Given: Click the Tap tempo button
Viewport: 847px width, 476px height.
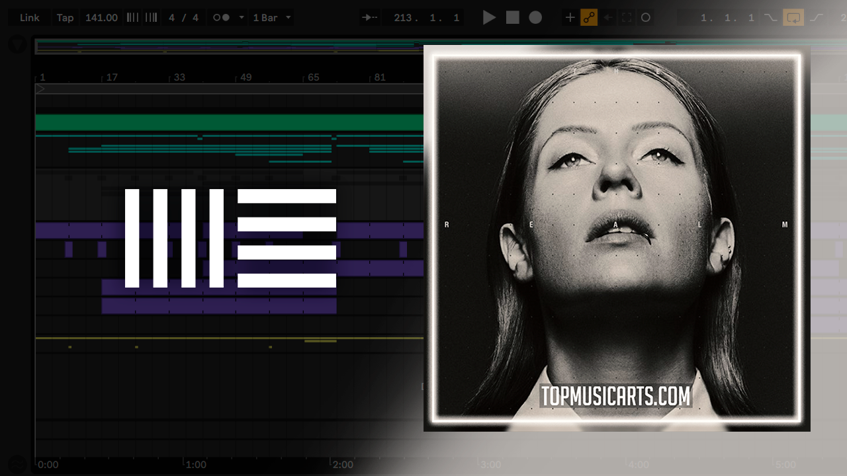Looking at the screenshot, I should coord(65,18).
